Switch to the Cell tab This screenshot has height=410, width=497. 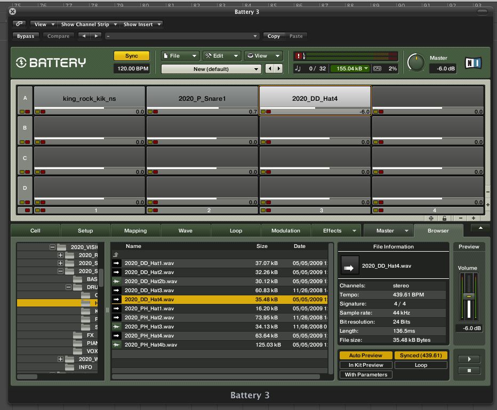[x=35, y=231]
